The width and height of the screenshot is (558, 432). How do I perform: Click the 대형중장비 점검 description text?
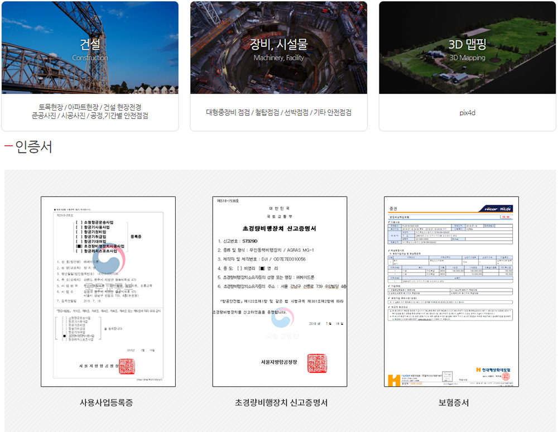tap(278, 112)
